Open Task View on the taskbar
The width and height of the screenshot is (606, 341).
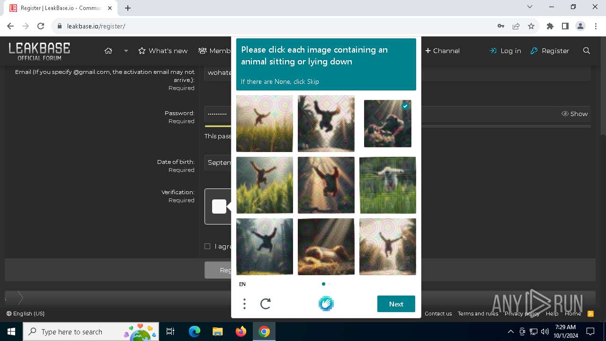tap(170, 332)
